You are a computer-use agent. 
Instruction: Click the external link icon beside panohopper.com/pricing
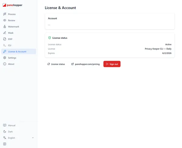(72, 64)
